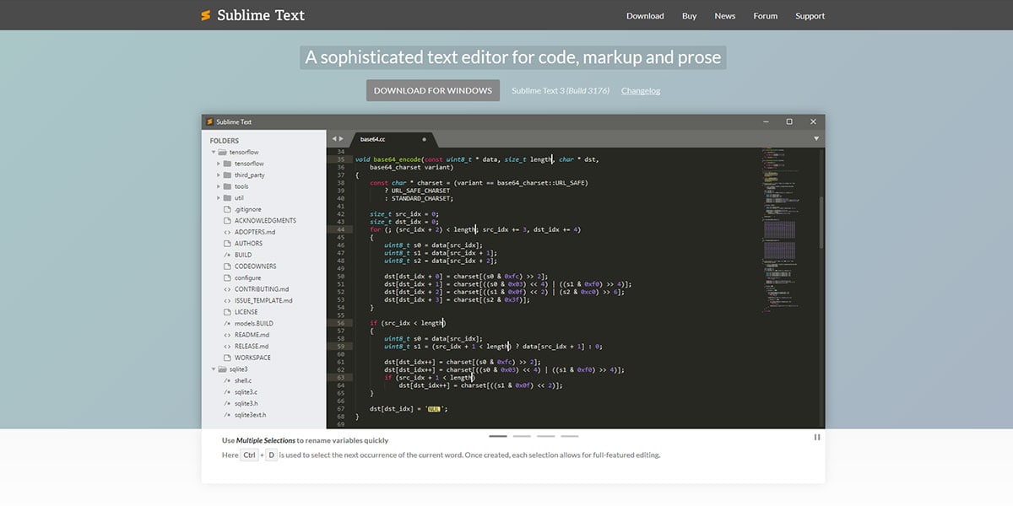Click the ADOPTERS.md markup file icon
This screenshot has width=1013, height=506.
coord(227,232)
